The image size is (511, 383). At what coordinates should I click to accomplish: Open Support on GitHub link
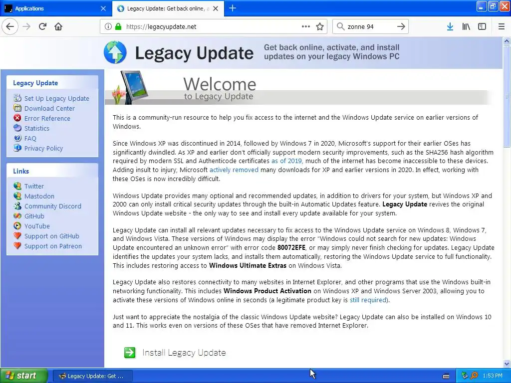[x=52, y=236]
